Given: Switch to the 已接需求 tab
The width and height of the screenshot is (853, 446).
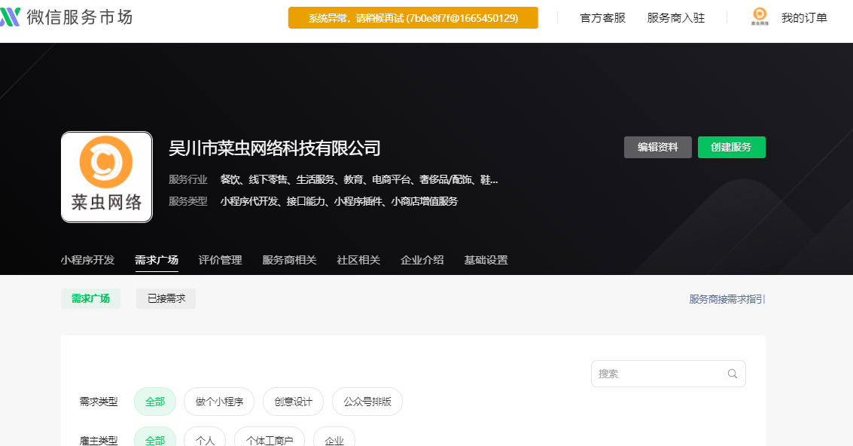Looking at the screenshot, I should [x=166, y=298].
